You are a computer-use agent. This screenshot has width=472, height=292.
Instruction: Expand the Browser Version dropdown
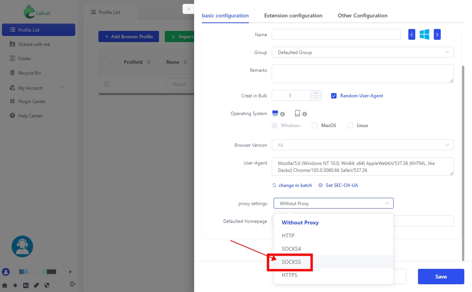pyautogui.click(x=362, y=145)
